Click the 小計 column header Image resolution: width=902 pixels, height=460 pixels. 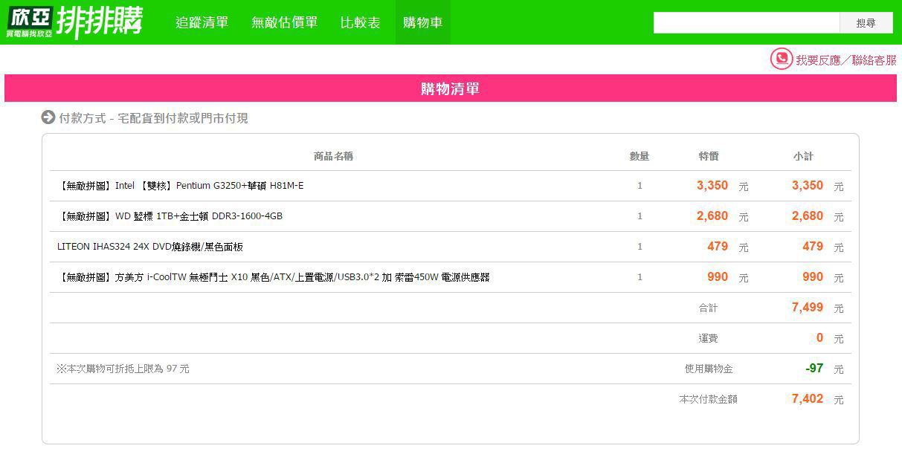pyautogui.click(x=803, y=156)
